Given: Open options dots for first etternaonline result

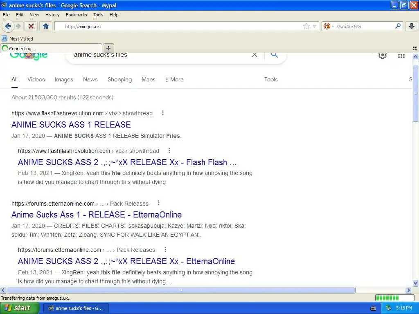Looking at the screenshot, I should point(159,203).
